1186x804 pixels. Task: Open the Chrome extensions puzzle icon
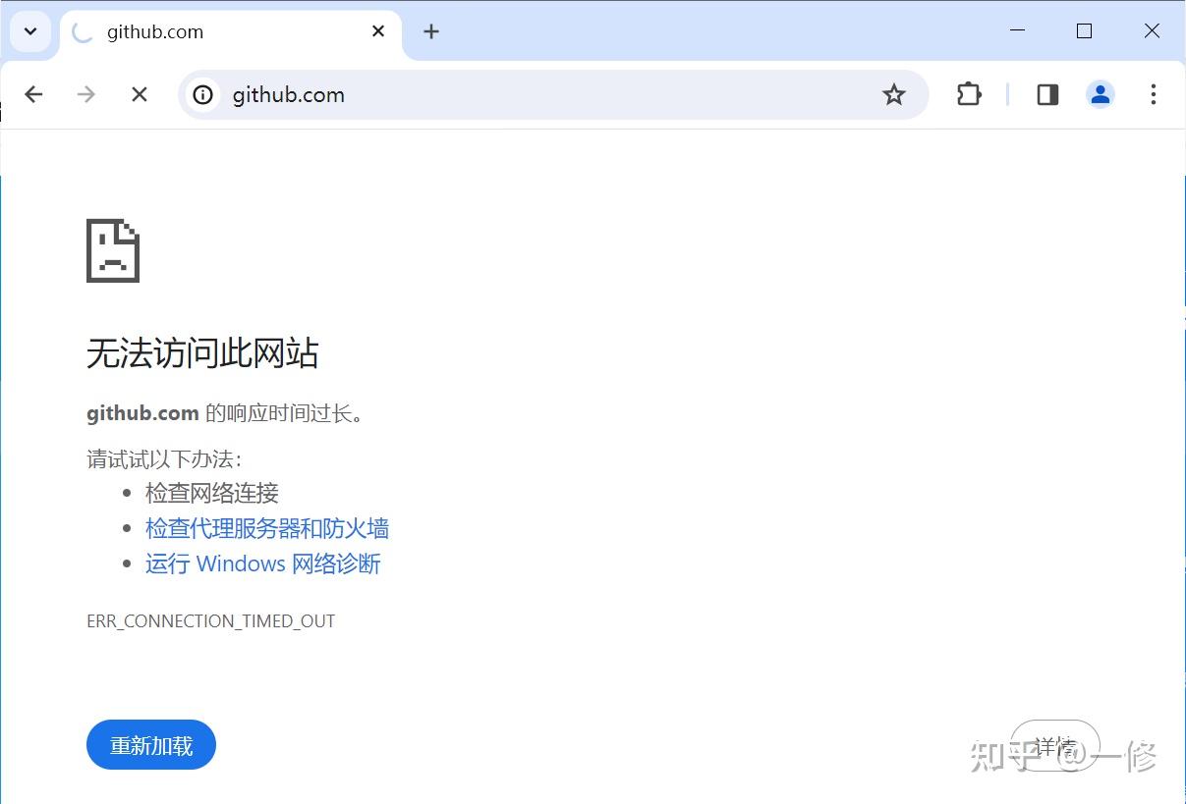(x=969, y=94)
